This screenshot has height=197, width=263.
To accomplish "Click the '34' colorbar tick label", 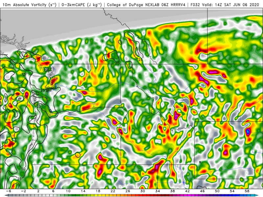I will (x=158, y=191).
